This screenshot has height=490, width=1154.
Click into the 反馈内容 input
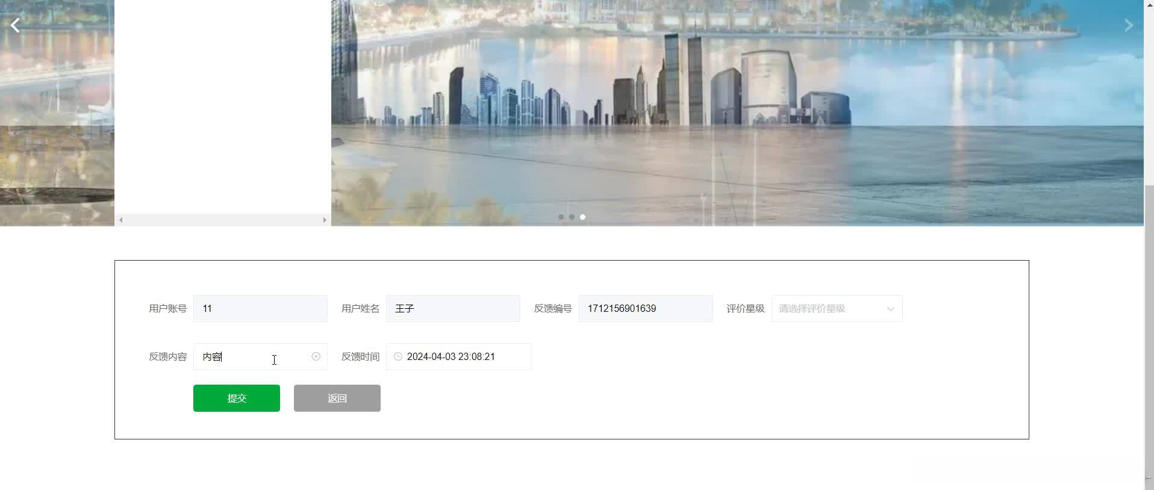(x=260, y=356)
